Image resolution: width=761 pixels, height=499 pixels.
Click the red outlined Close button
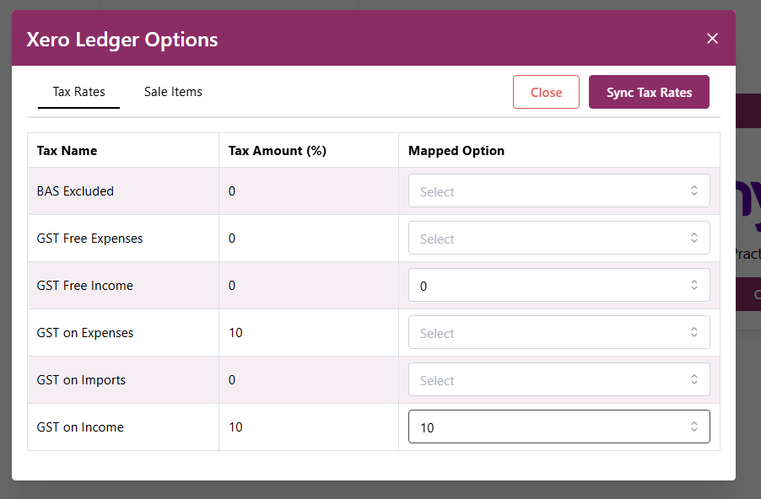point(546,93)
